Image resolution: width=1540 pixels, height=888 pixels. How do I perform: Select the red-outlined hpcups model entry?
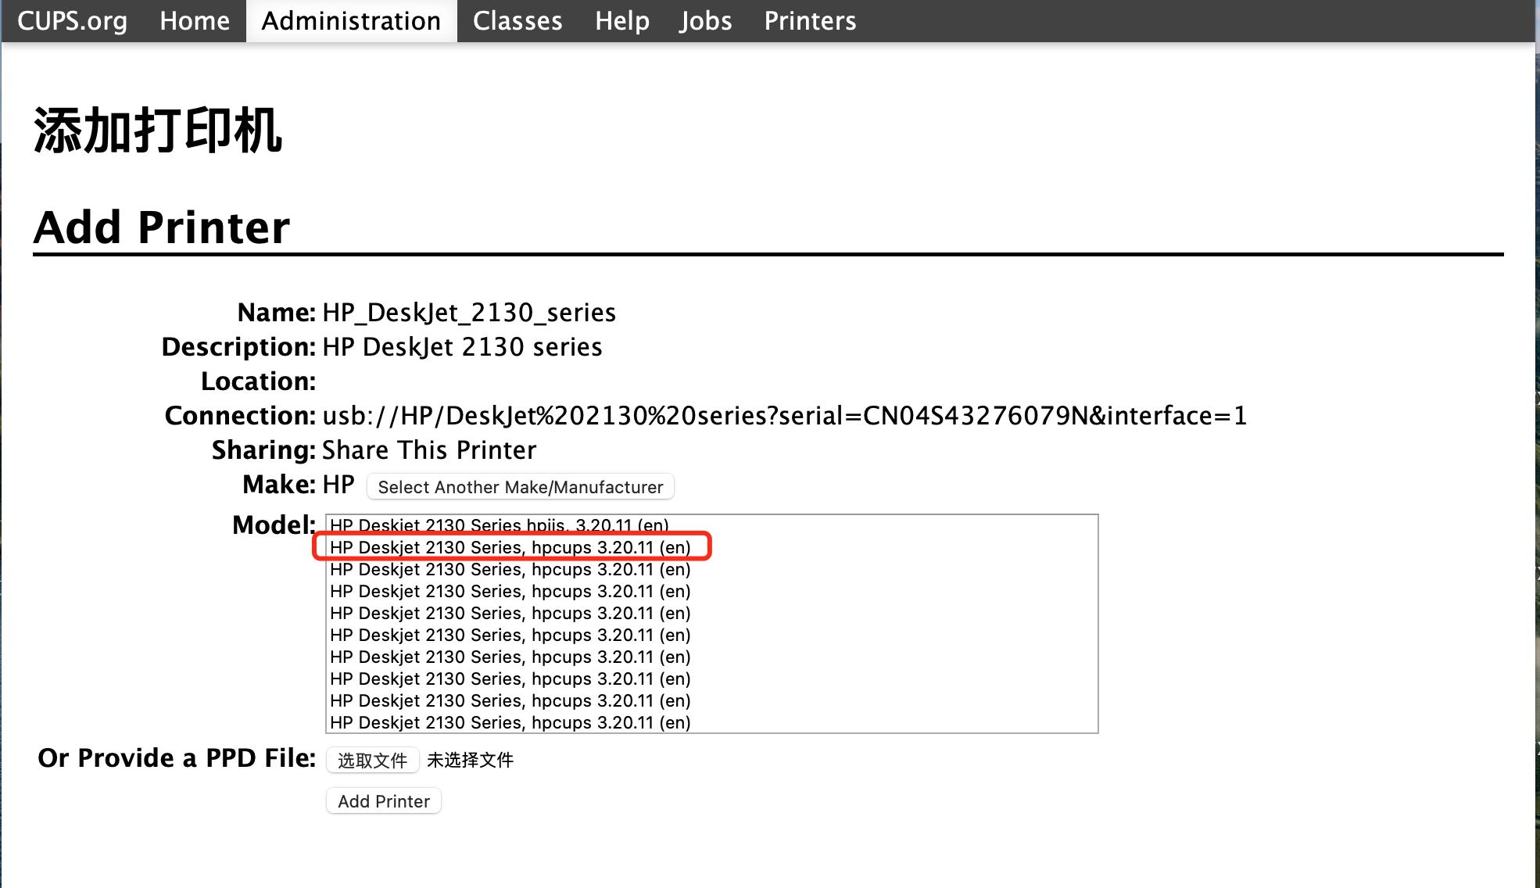510,547
